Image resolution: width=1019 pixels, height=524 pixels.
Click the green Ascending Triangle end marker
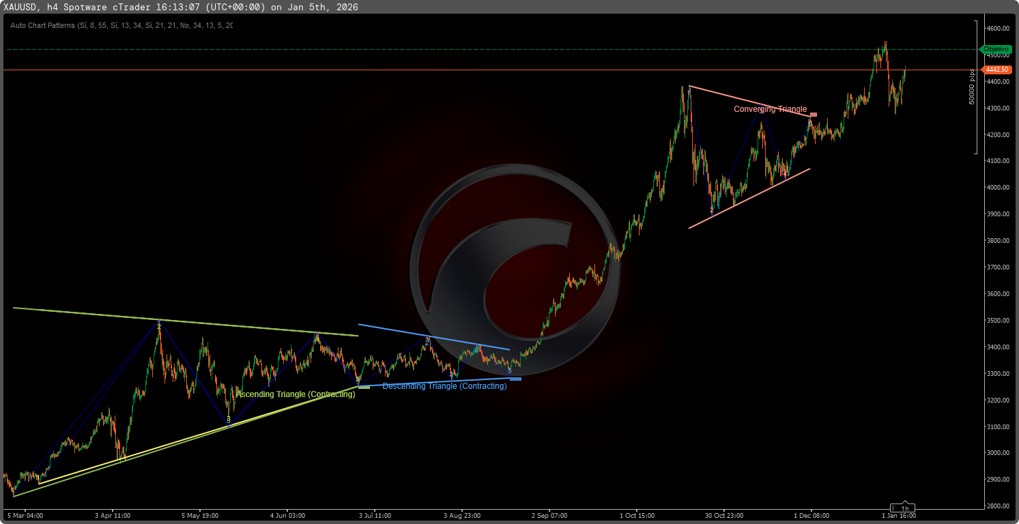coord(364,387)
